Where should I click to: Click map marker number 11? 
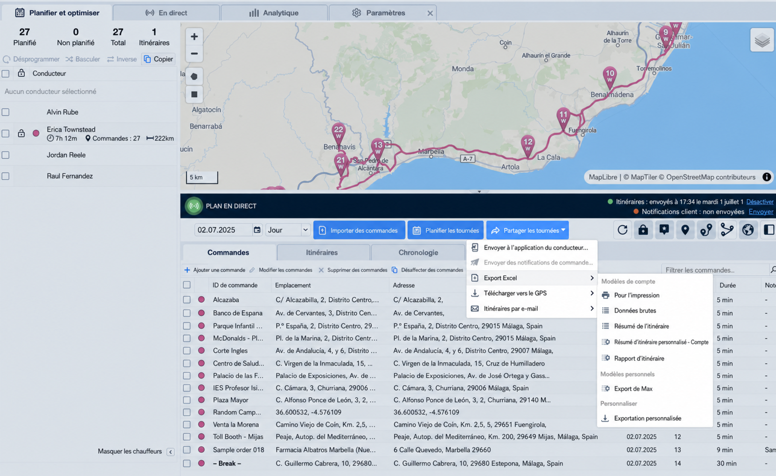coord(563,117)
